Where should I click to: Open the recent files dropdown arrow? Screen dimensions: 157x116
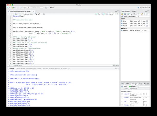coord(15,8)
